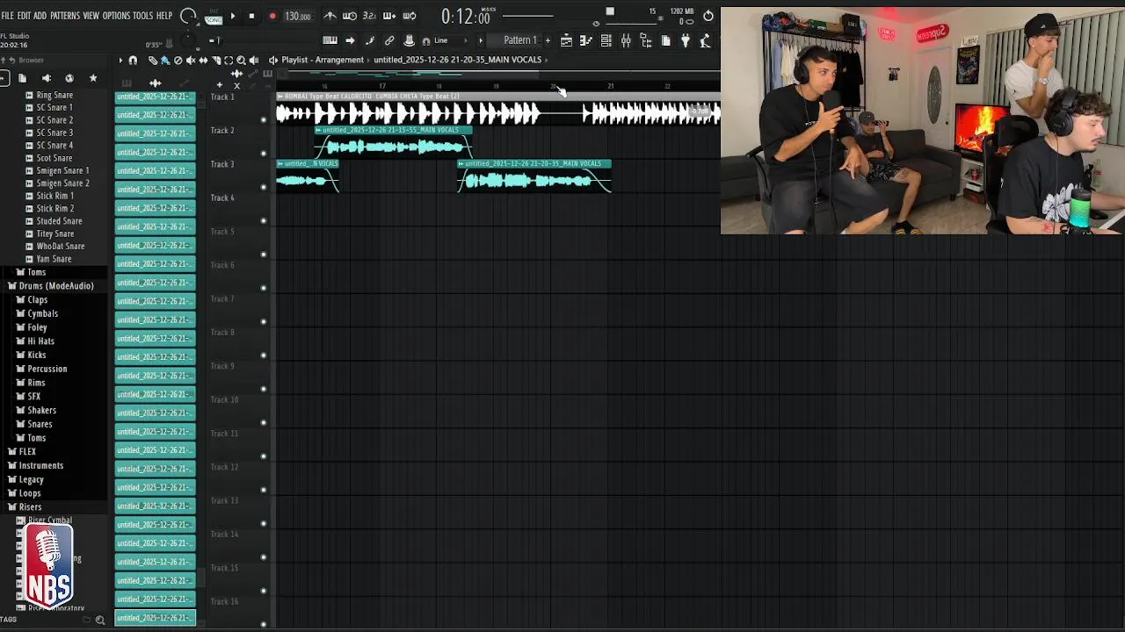The width and height of the screenshot is (1125, 632).
Task: Pick the Zoom magnifier tool in playlist toolbar
Action: (241, 60)
